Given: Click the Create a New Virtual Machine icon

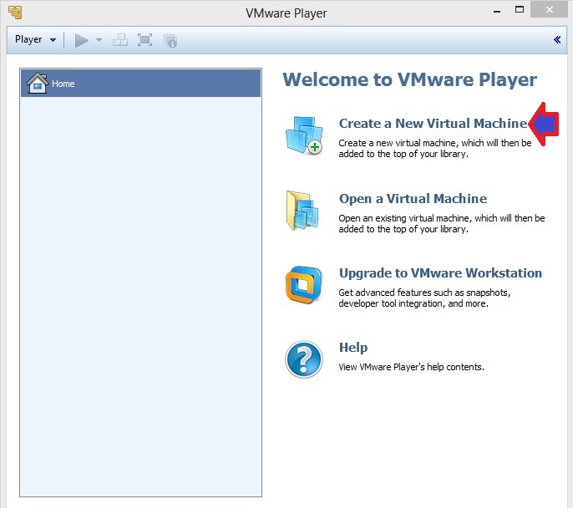Looking at the screenshot, I should coord(304,135).
